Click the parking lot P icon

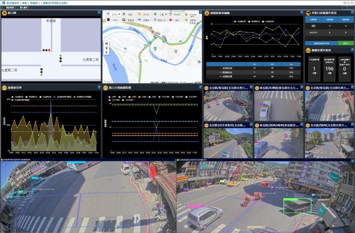point(124,20)
